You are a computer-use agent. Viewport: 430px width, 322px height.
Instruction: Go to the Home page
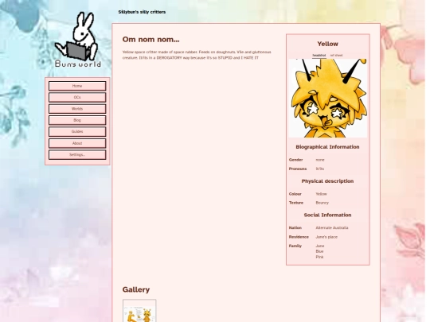tap(77, 86)
